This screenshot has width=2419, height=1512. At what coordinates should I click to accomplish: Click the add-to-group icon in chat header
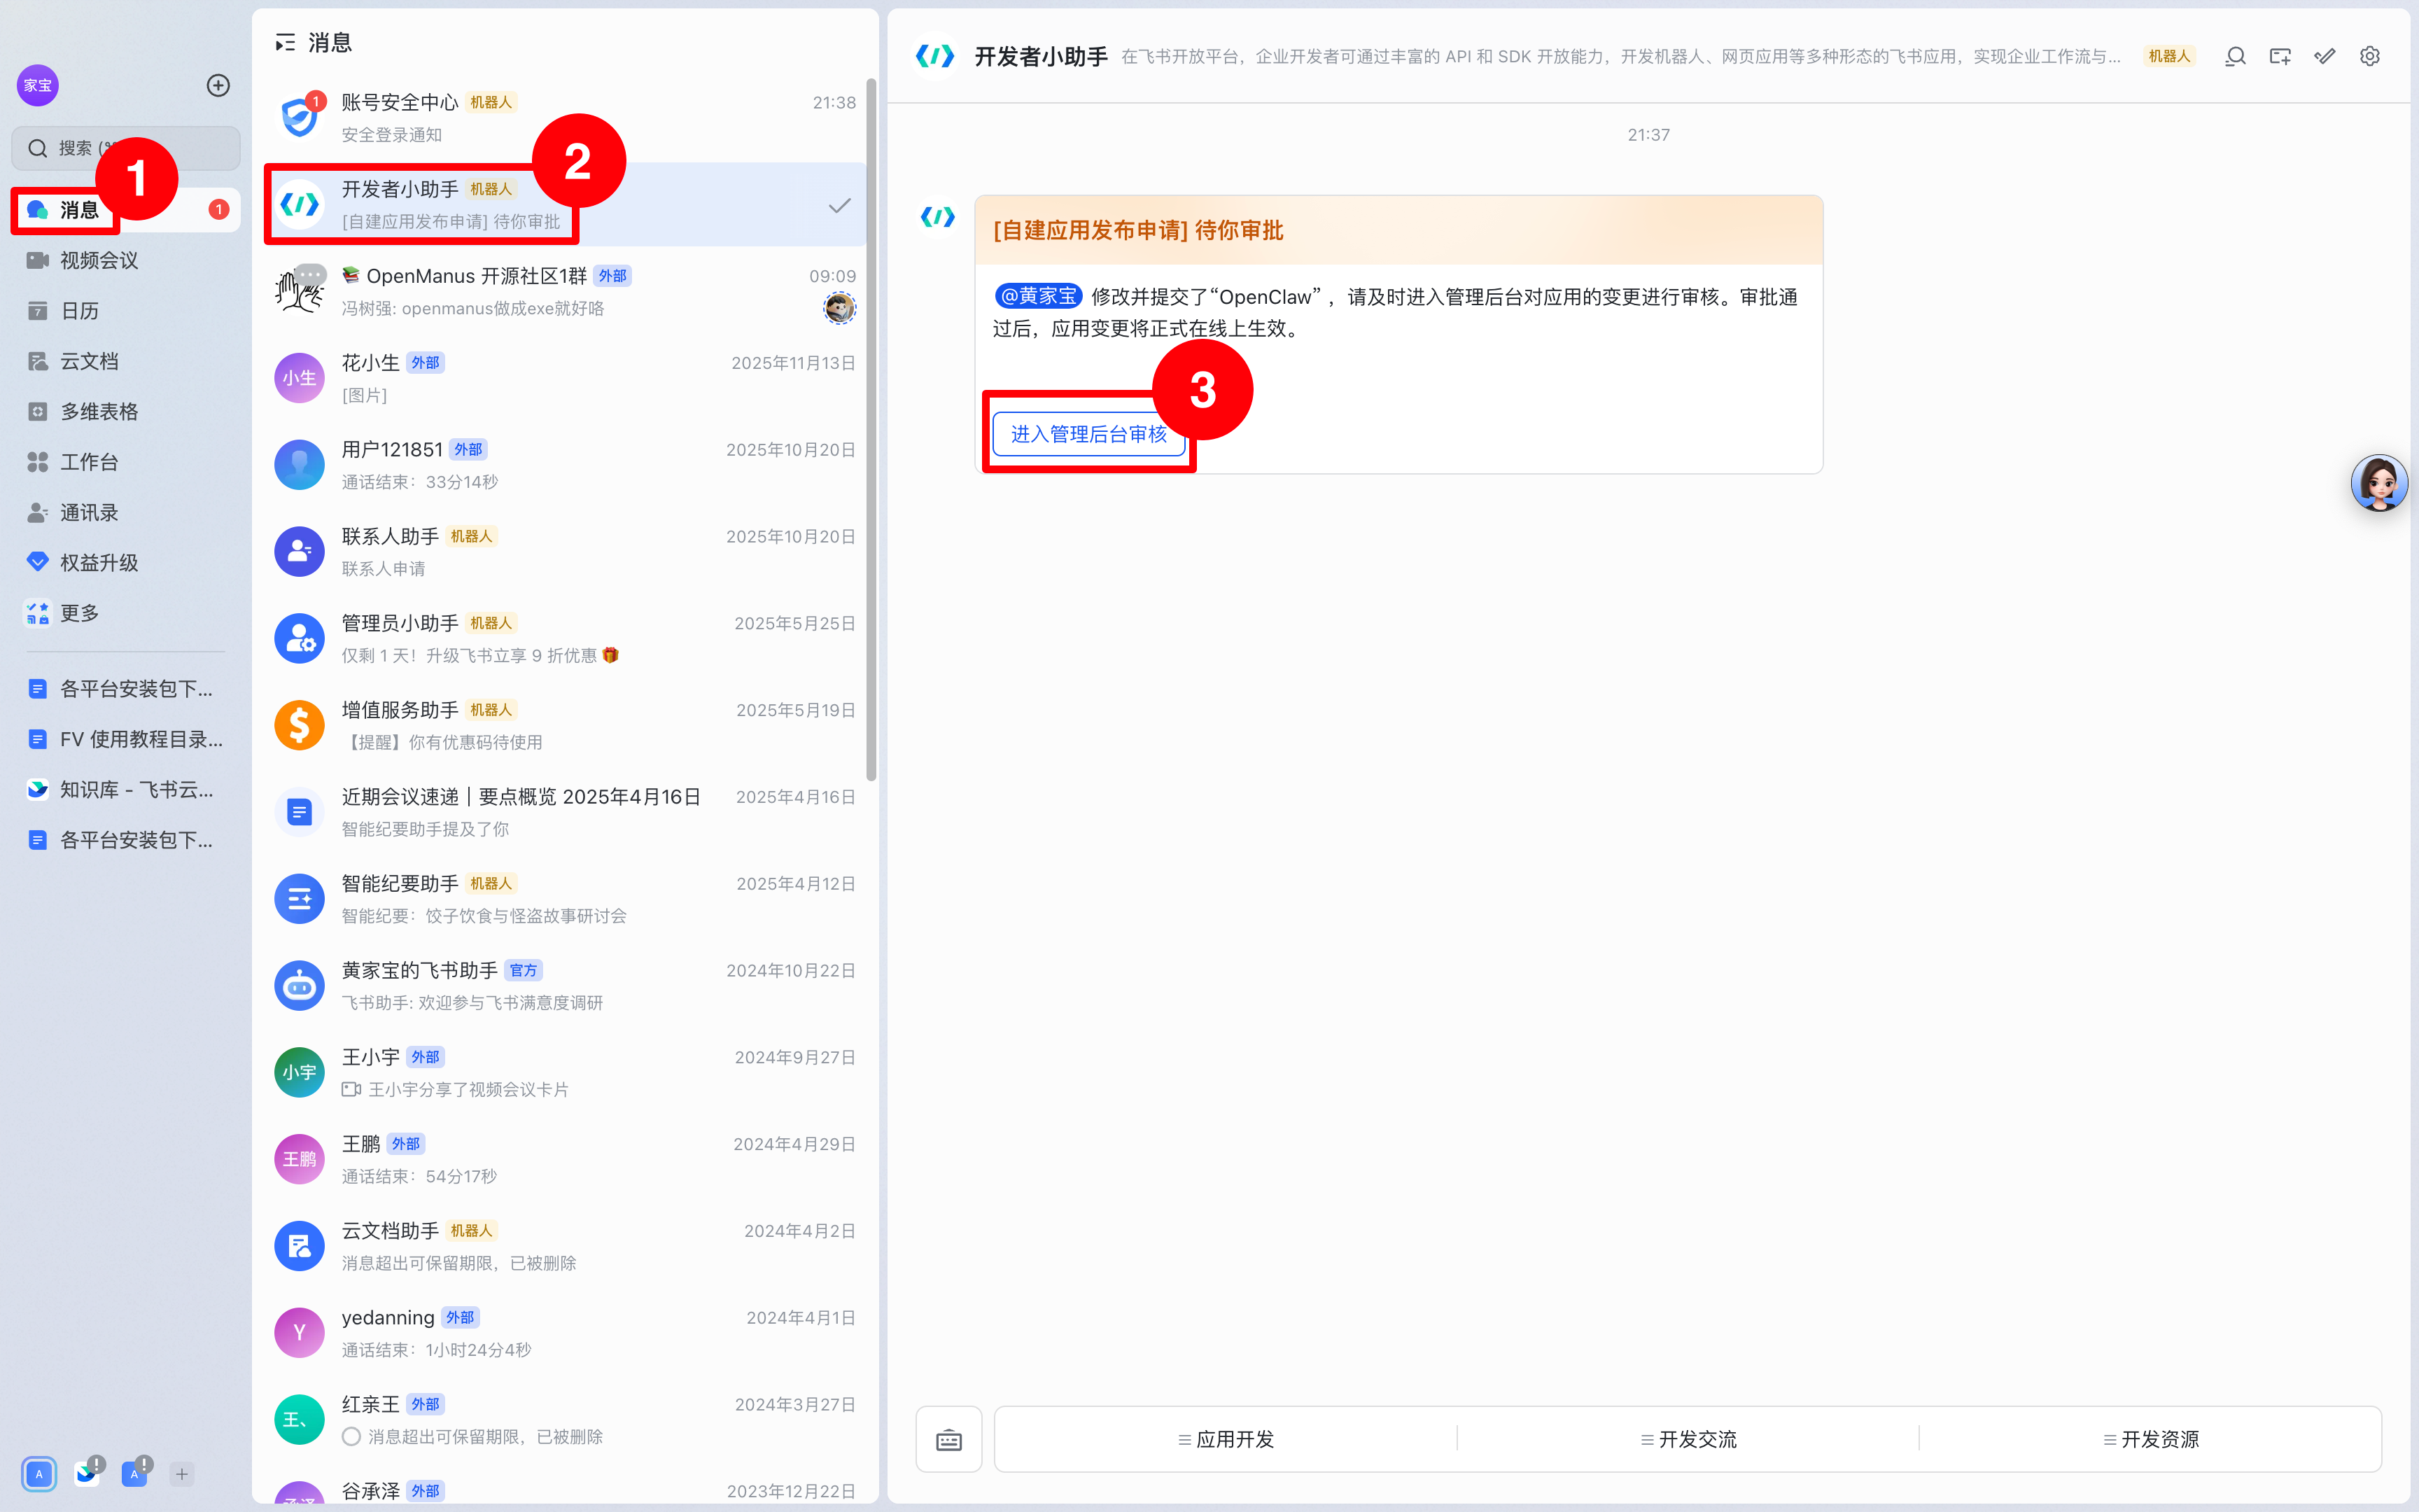(2280, 56)
